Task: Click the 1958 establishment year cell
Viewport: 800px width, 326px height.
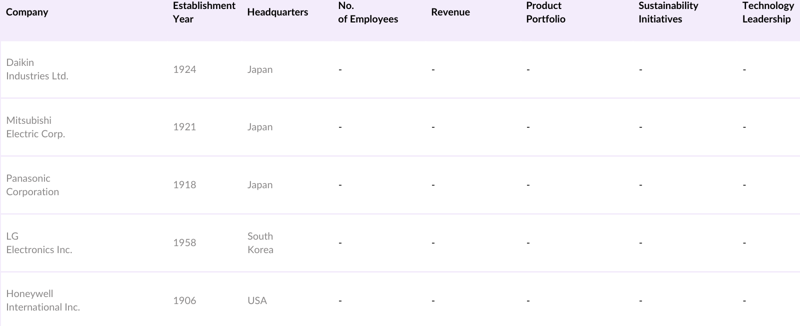Action: coord(184,243)
